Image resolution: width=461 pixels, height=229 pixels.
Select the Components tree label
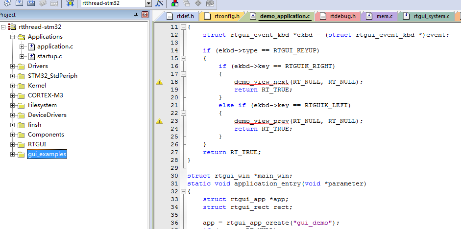click(46, 135)
